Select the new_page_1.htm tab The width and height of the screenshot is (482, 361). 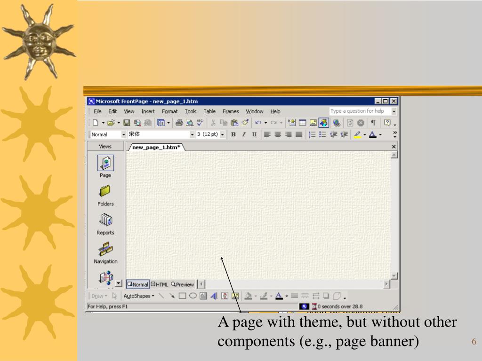coord(156,147)
